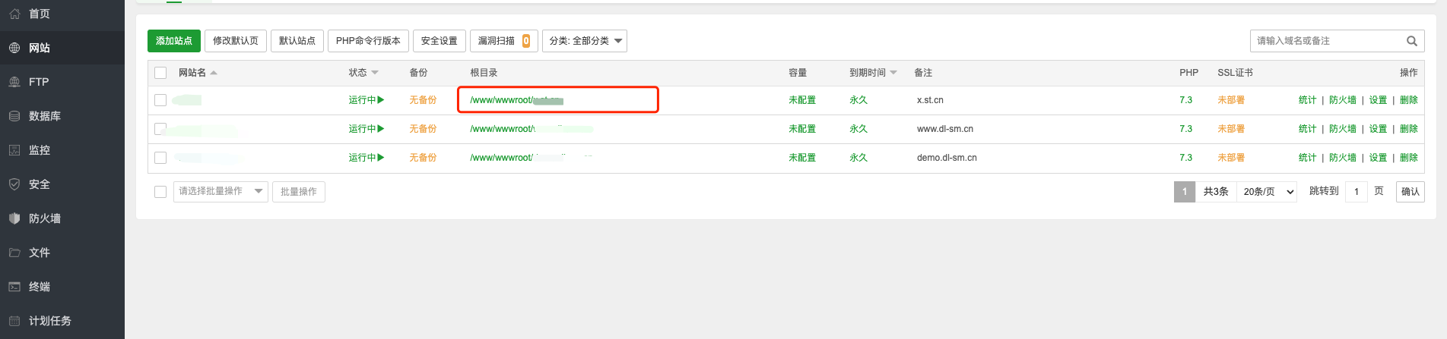Click the domain search input field
The image size is (1447, 339).
coord(1327,41)
